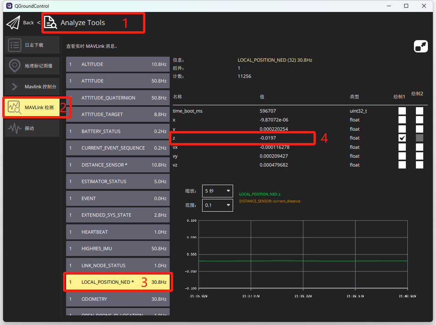The height and width of the screenshot is (325, 436).
Task: Open the 范围 (0.1) dropdown
Action: (218, 205)
